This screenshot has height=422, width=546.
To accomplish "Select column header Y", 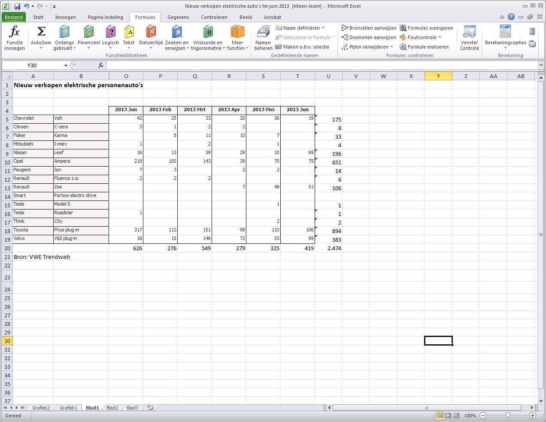I will tap(438, 76).
